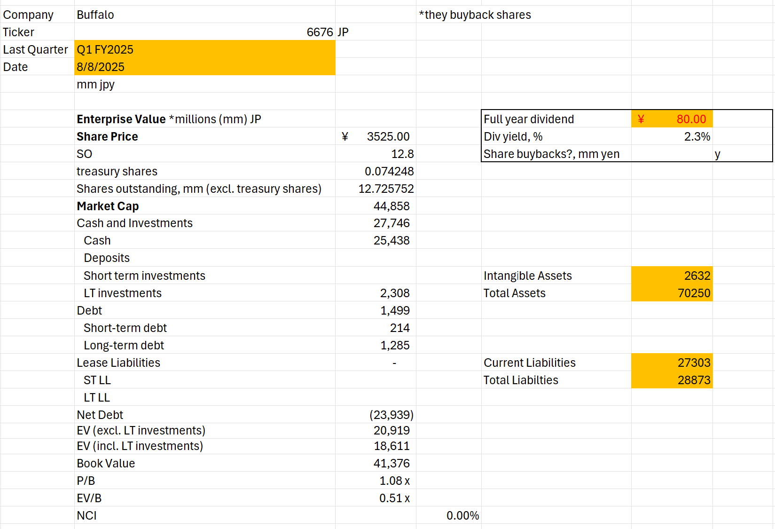
Task: Click the LT investments value '2,308'
Action: [x=376, y=293]
